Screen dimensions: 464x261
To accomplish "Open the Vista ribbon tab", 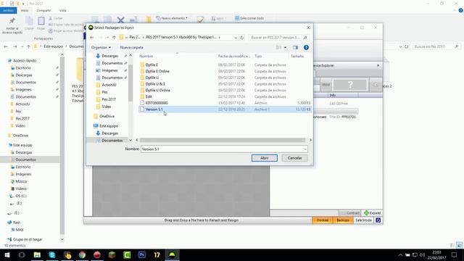I will pyautogui.click(x=63, y=10).
